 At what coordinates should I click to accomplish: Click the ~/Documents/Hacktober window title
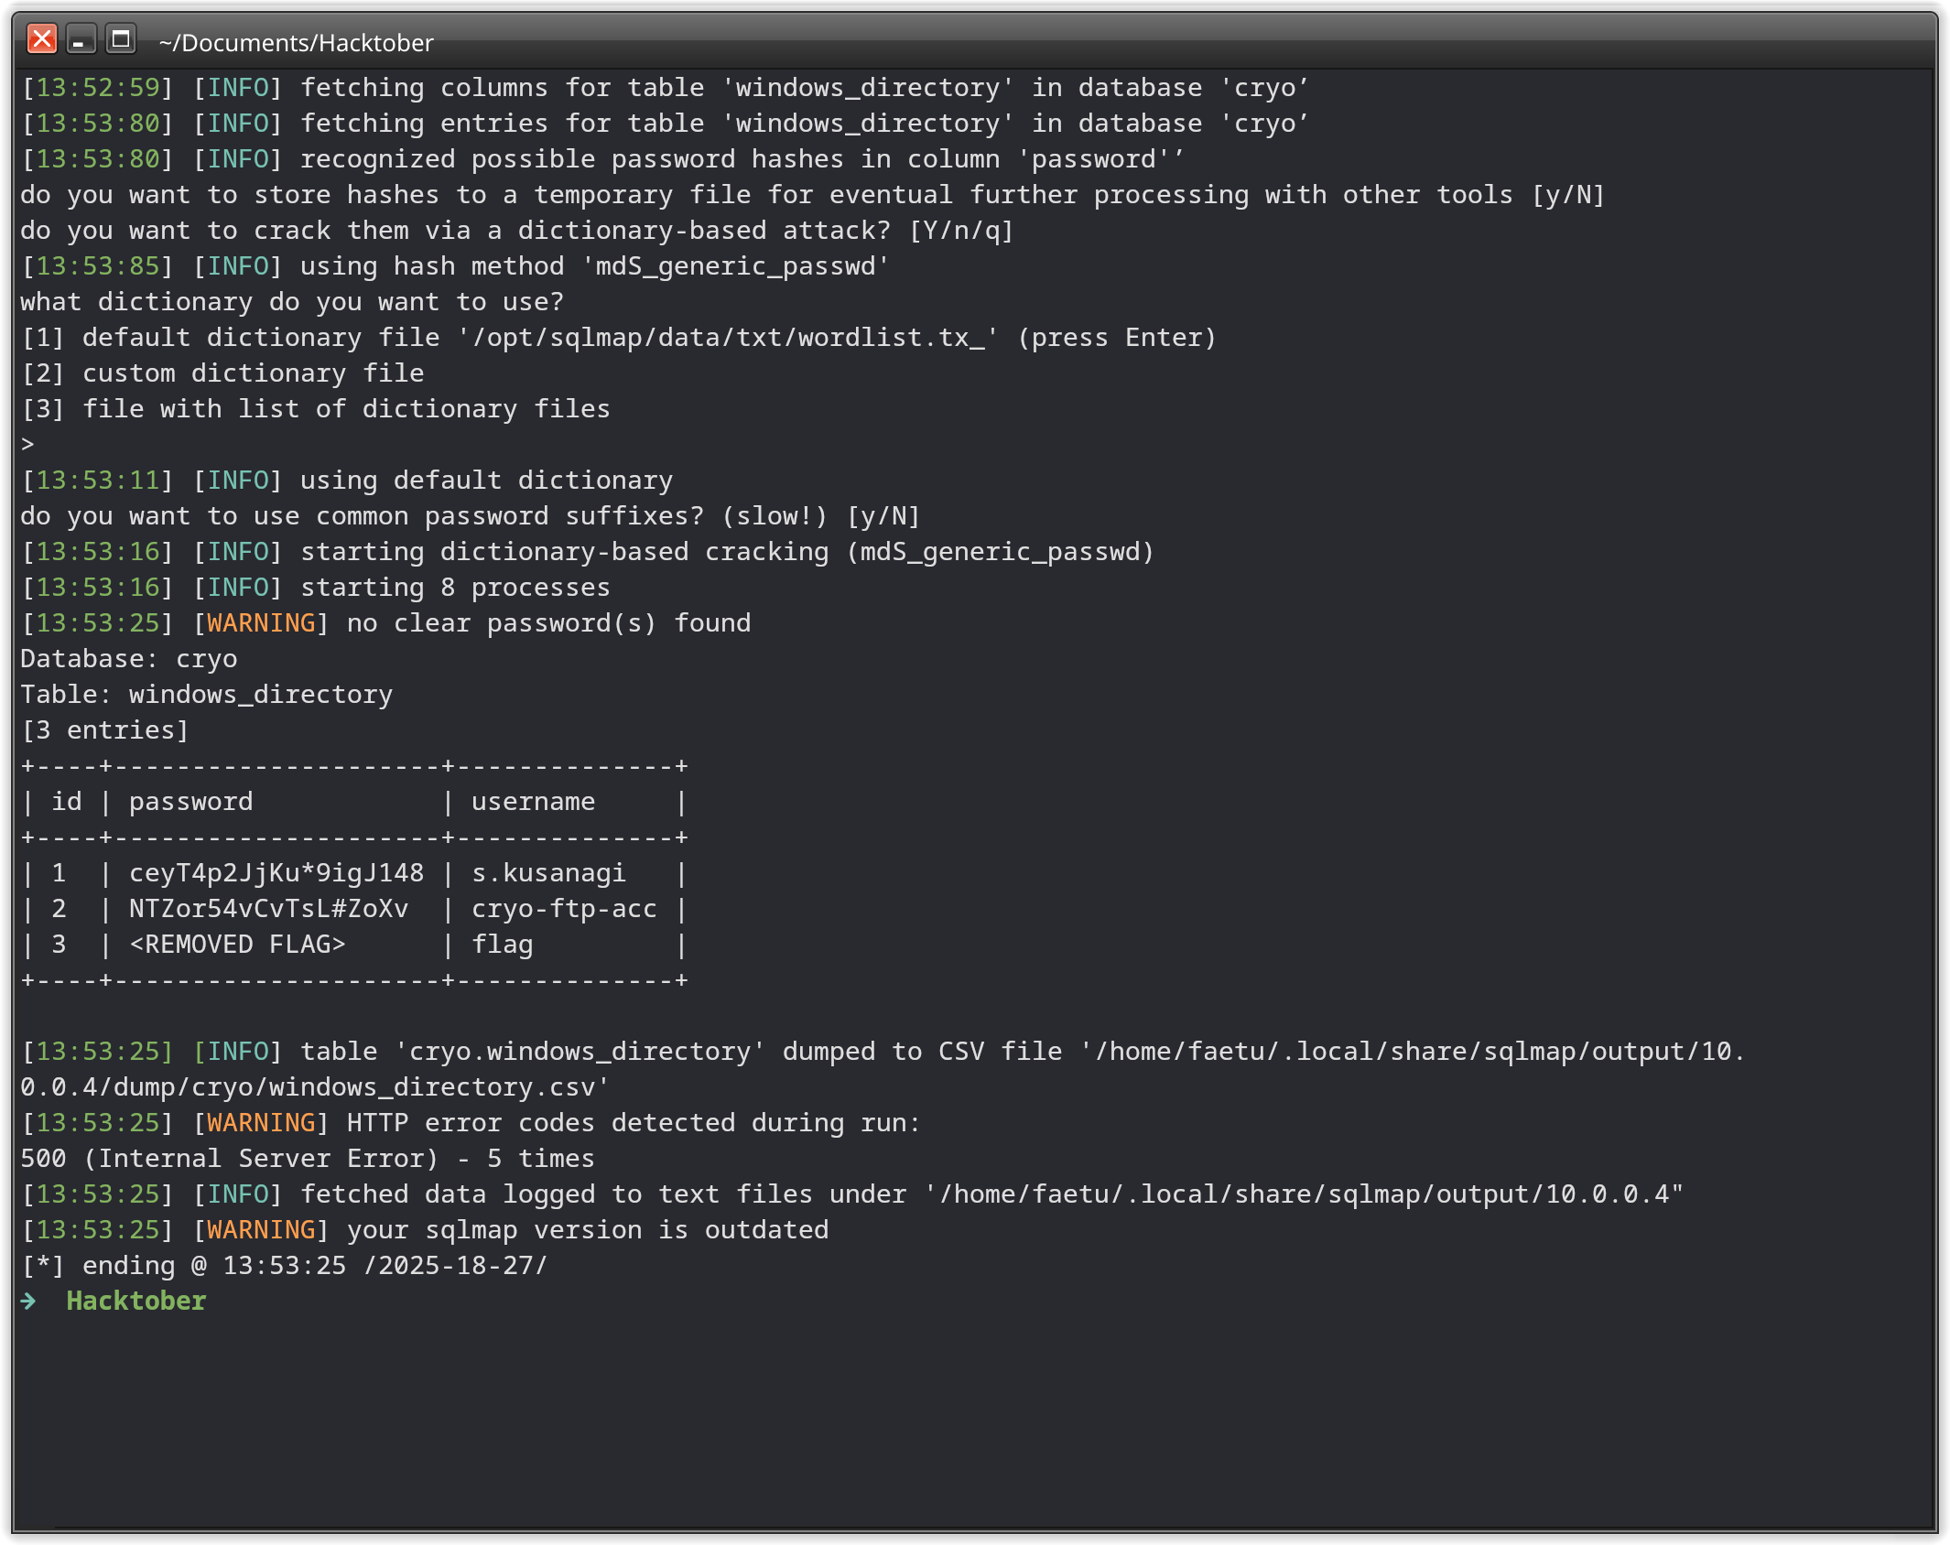[x=295, y=43]
